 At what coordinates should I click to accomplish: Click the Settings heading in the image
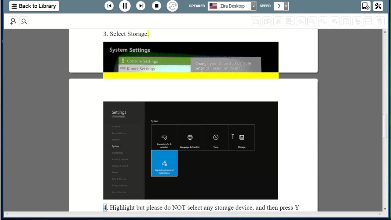(119, 112)
